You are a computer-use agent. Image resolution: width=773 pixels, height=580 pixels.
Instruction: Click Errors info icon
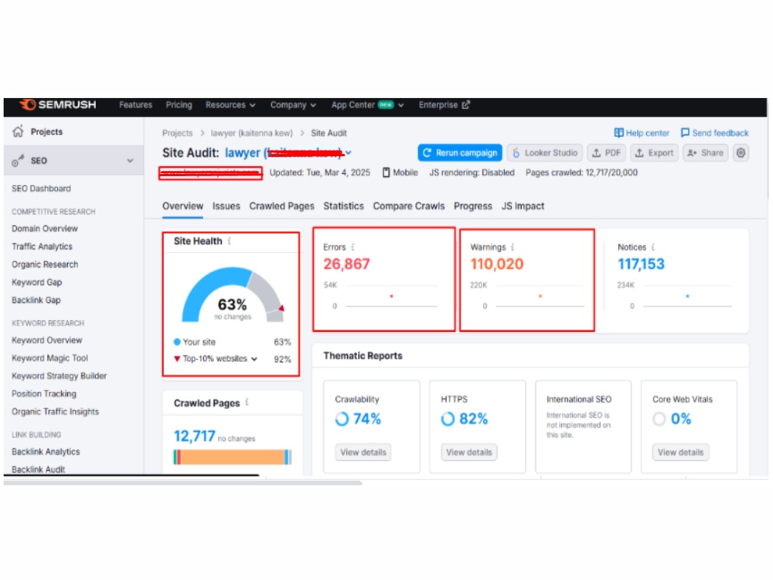(x=352, y=247)
